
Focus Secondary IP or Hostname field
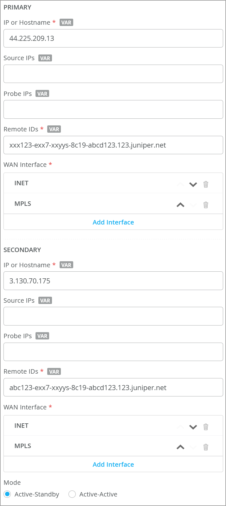[x=113, y=281]
